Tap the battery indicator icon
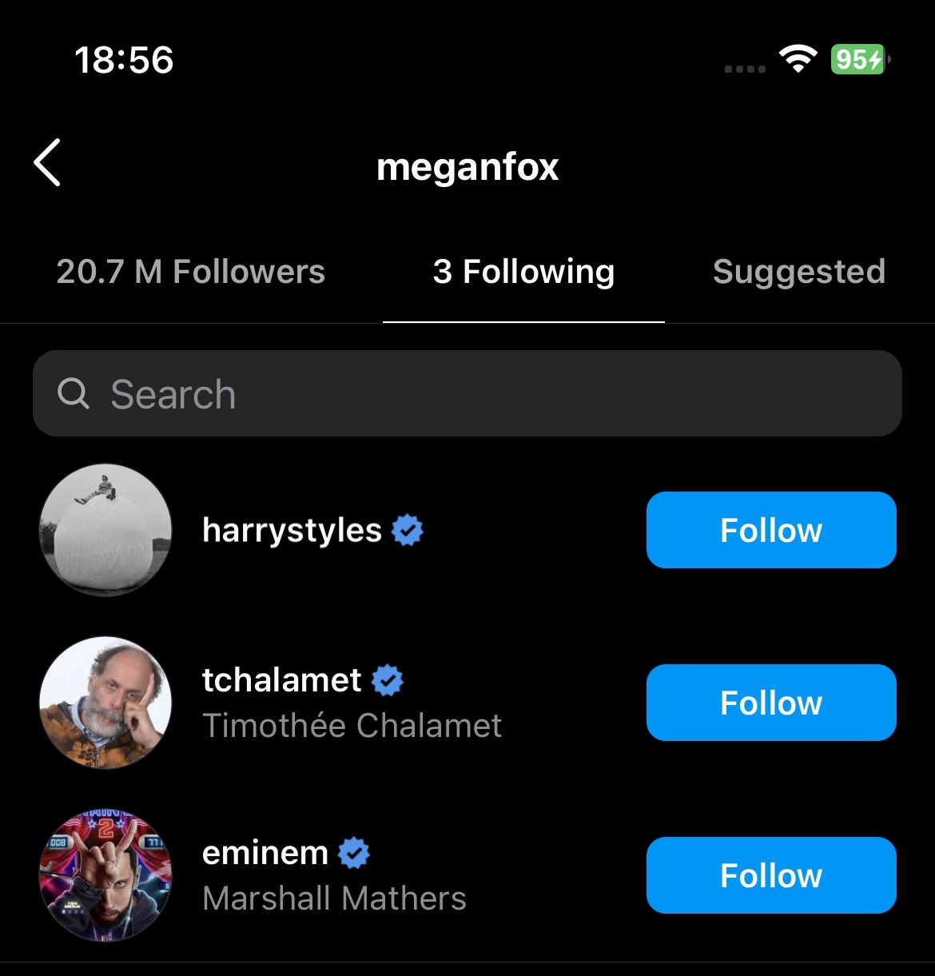Screen dimensions: 935x976 click(x=860, y=60)
